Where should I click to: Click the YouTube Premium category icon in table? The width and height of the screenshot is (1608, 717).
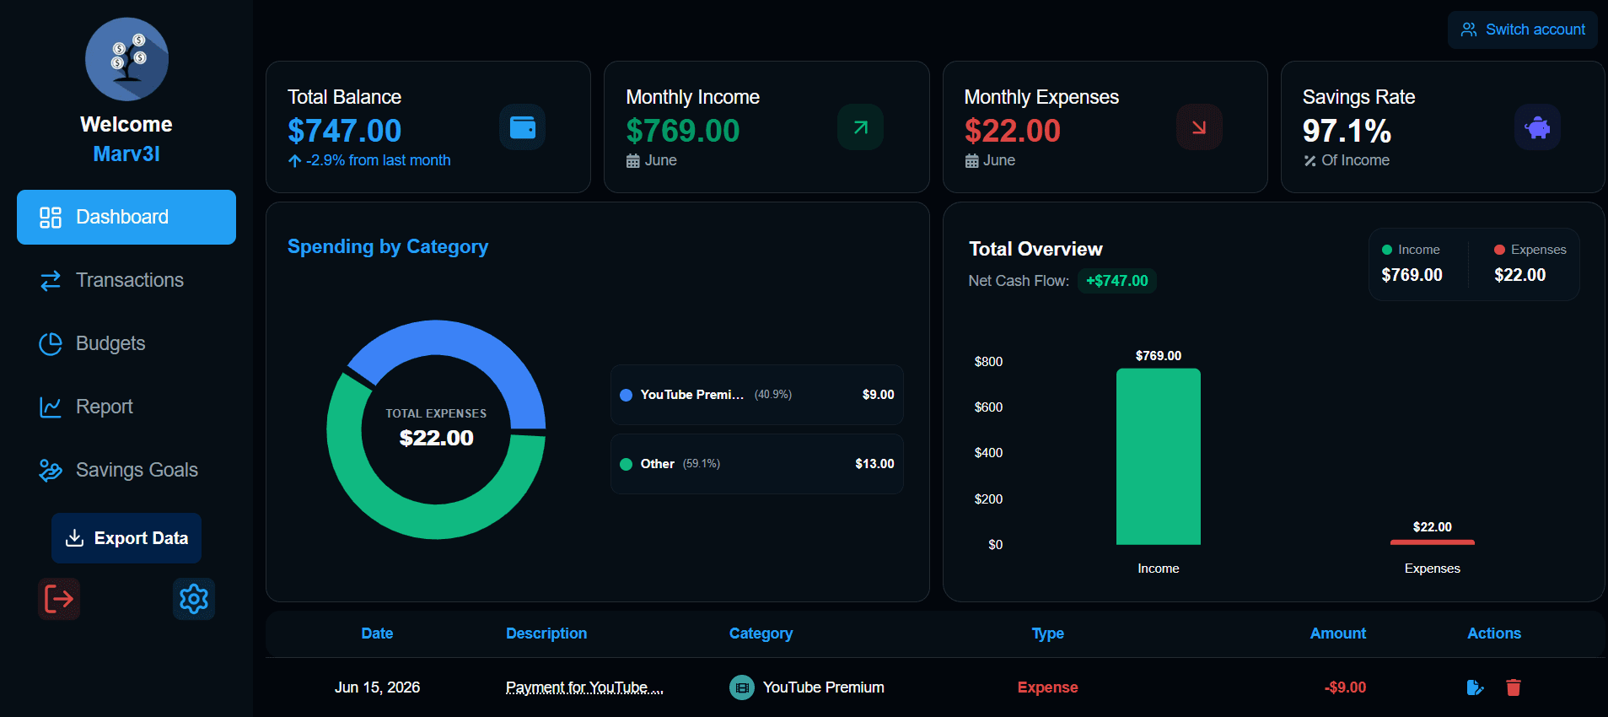tap(742, 687)
